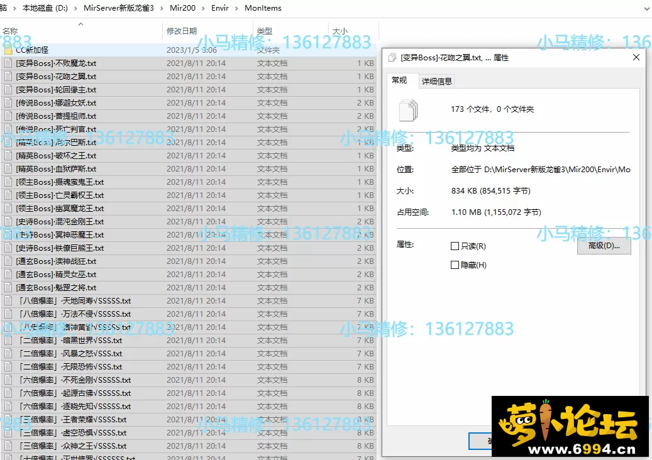Image resolution: width=652 pixels, height=460 pixels.
Task: Select file icon of [变异Boss]·花吻之翼.txt
Action: pyautogui.click(x=8, y=77)
